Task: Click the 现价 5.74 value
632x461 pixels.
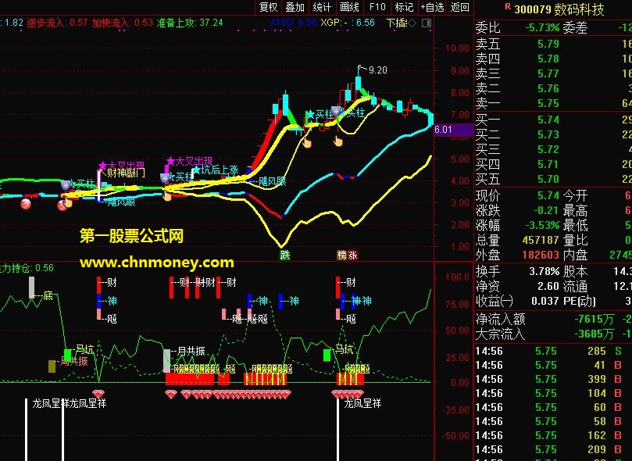Action: 548,196
